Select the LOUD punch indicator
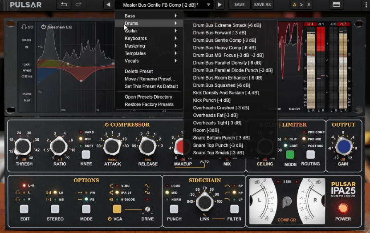Viewport: 370px width, 233px height. click(x=167, y=186)
